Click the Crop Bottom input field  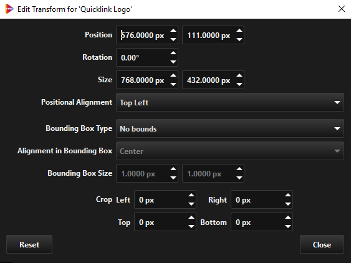[257, 222]
